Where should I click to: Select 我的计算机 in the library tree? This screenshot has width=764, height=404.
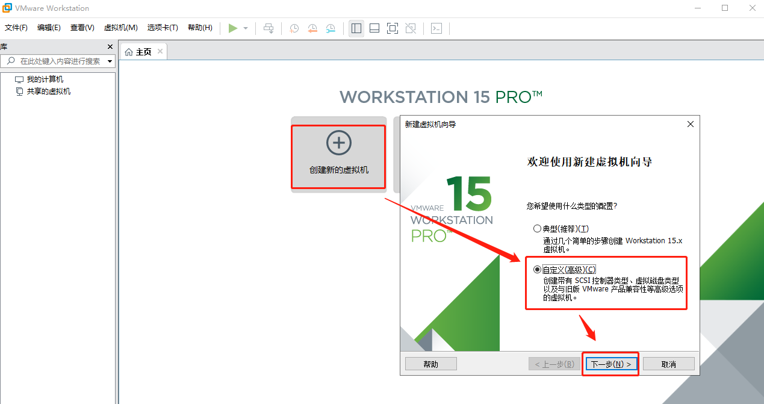[x=45, y=79]
